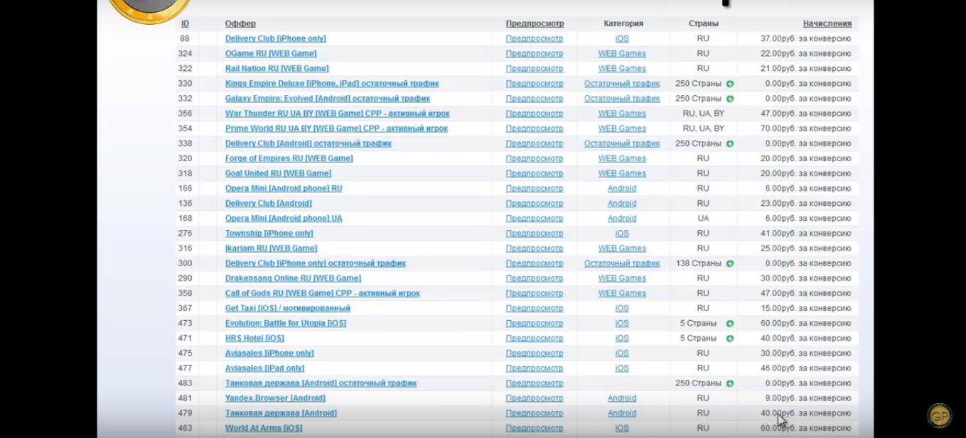Screen dimensions: 966x438
Task: Open Galaxy Empire: Evolved [Android] offer
Action: coord(327,99)
